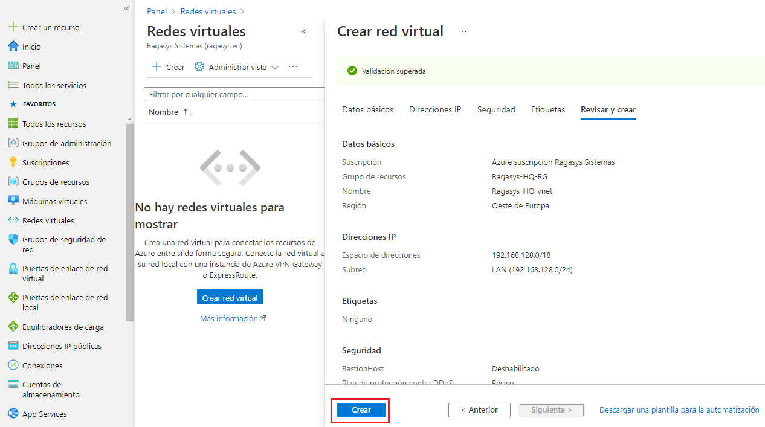
Task: Click the Grupos de recursos cube icon
Action: point(13,182)
